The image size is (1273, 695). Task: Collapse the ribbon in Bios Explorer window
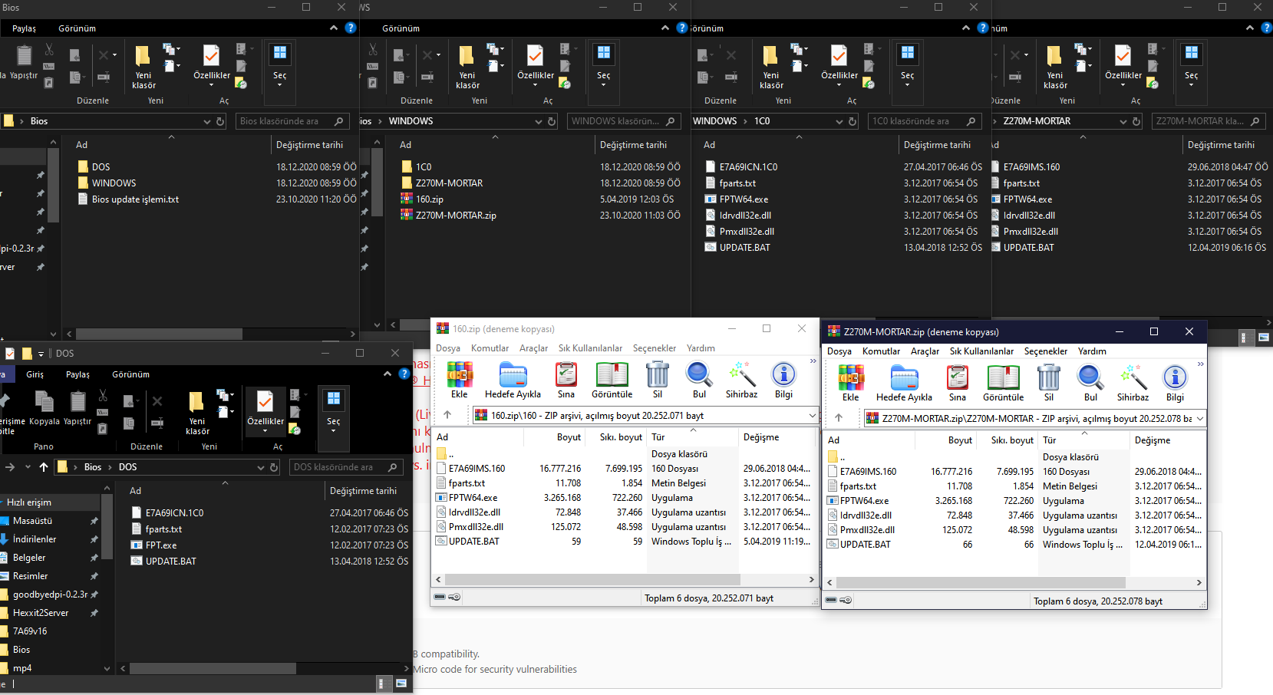coord(334,28)
